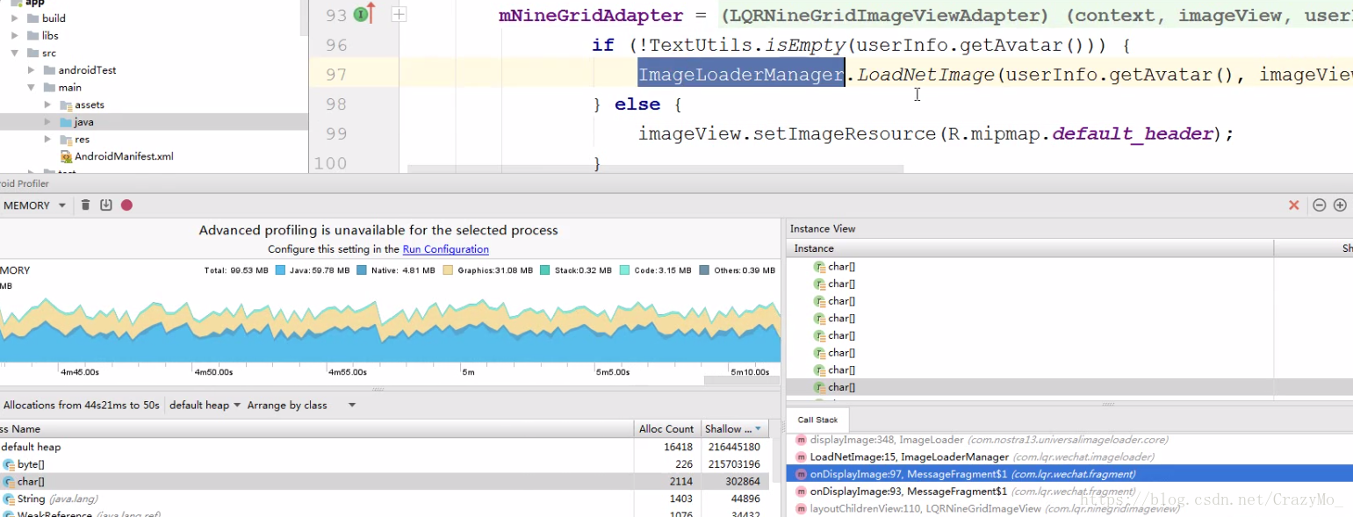Viewport: 1353px width, 517px height.
Task: Click the red X end session icon
Action: [1293, 205]
